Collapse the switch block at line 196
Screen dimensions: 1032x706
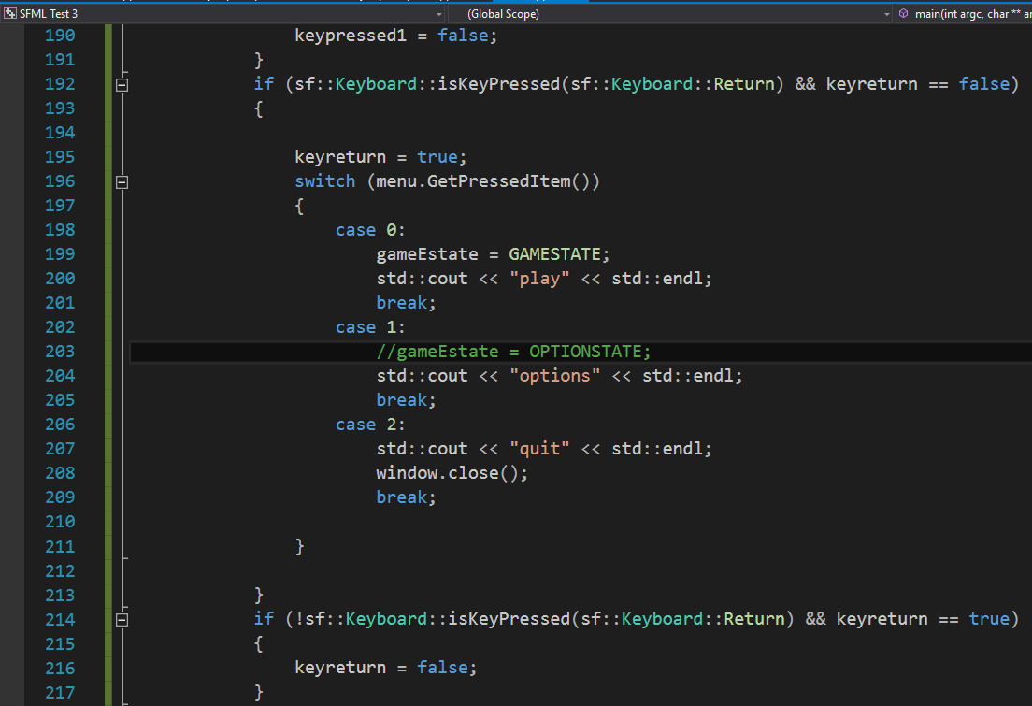[121, 181]
